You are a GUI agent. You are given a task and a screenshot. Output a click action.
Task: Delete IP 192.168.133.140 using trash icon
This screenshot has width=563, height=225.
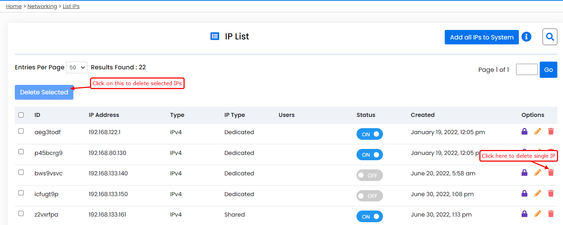551,173
